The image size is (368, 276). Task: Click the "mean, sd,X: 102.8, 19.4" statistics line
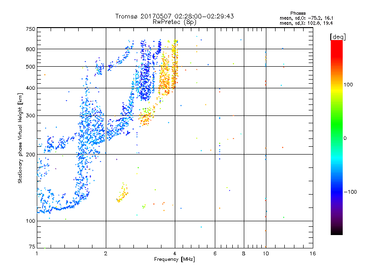tap(306, 23)
